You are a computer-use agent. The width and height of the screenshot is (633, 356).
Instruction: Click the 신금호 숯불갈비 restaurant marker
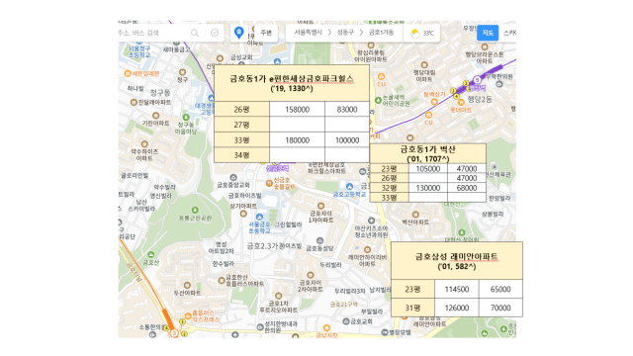pyautogui.click(x=269, y=183)
